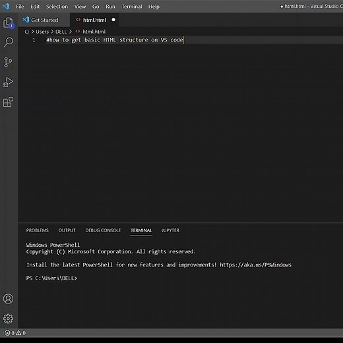Click the errors count status icon
343x343 pixels.
(x=9, y=333)
